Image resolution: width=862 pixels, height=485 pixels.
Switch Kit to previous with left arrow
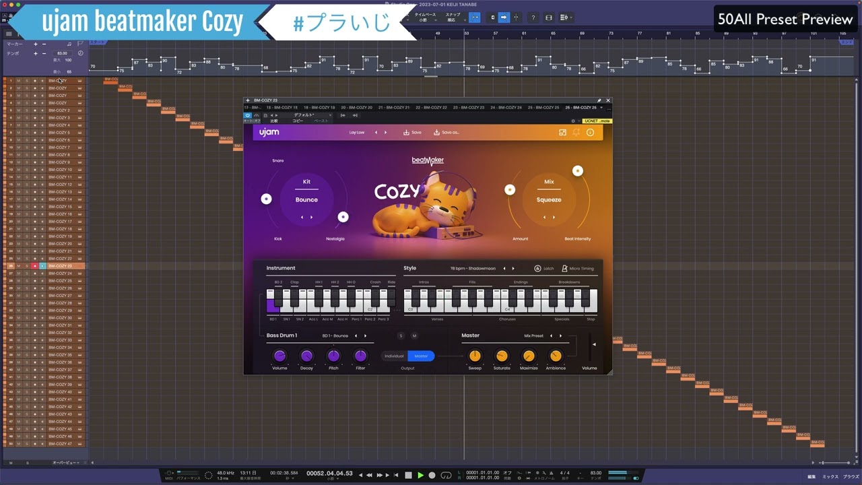click(302, 218)
